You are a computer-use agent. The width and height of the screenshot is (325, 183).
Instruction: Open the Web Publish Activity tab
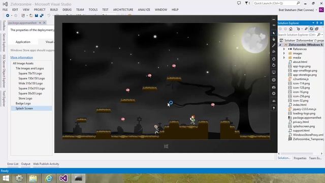pos(46,164)
